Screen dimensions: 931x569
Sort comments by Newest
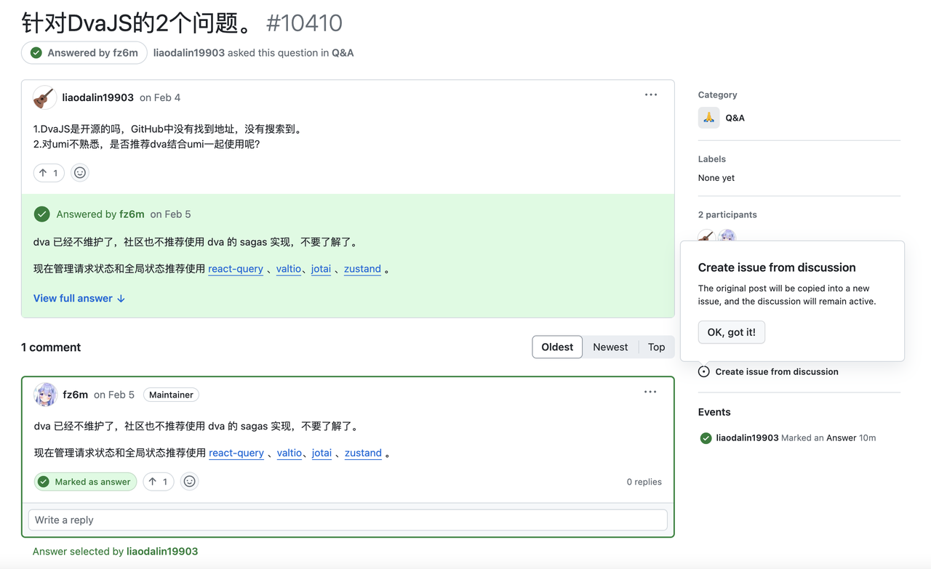(610, 347)
